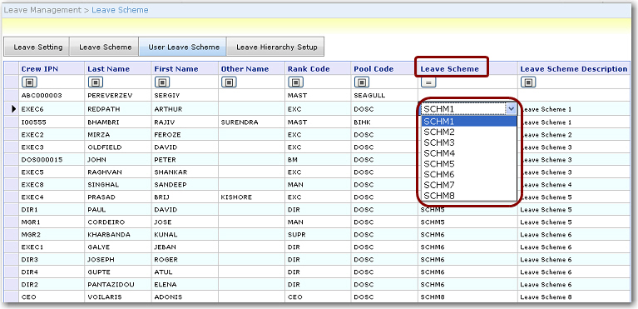Click the row selector arrow beside EXEC6
Viewport: 638px width, 309px height.
point(13,109)
